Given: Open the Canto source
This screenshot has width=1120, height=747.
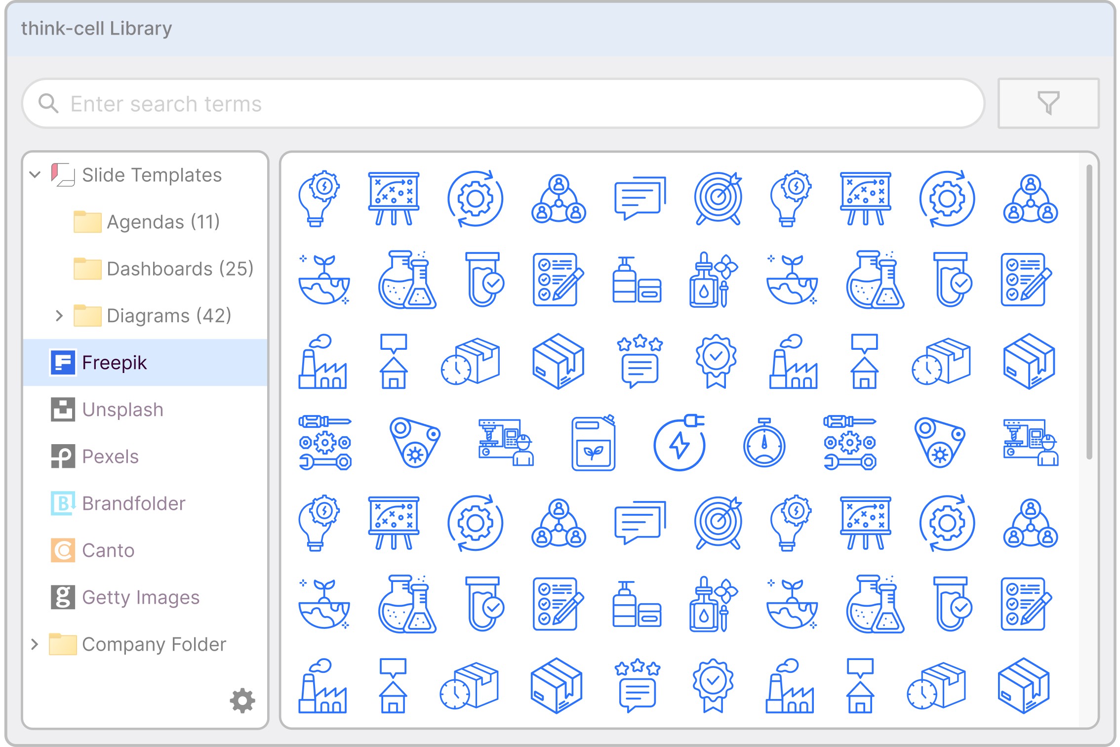Looking at the screenshot, I should [108, 550].
